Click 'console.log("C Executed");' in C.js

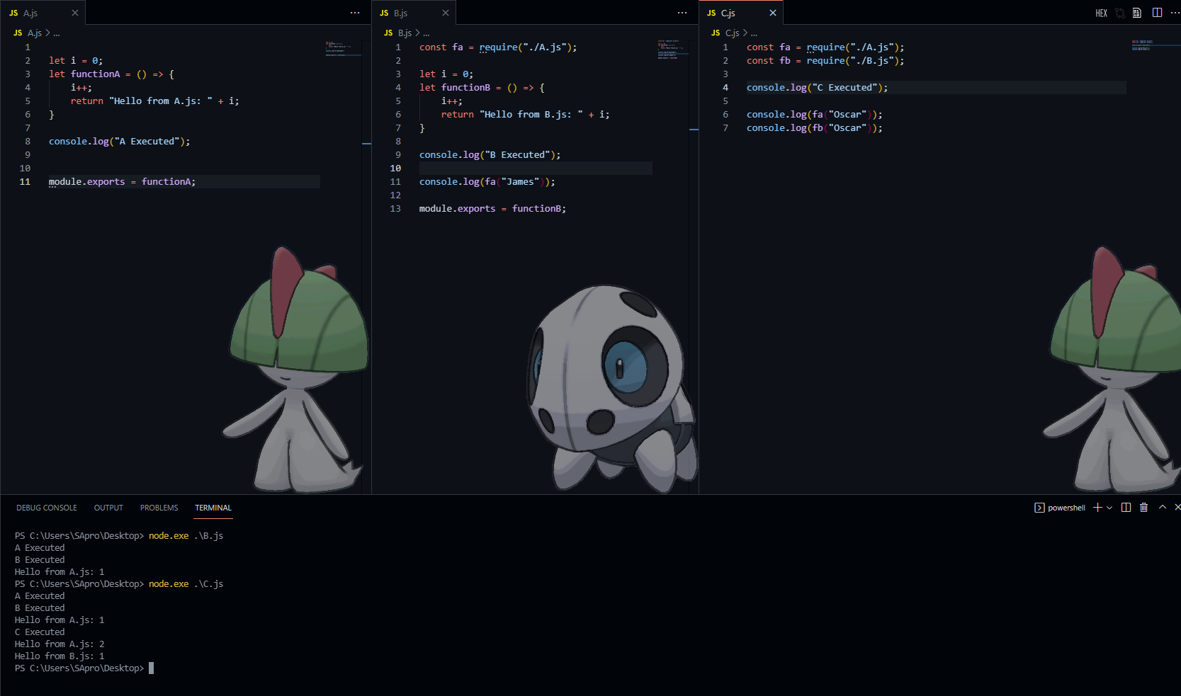[x=817, y=88]
